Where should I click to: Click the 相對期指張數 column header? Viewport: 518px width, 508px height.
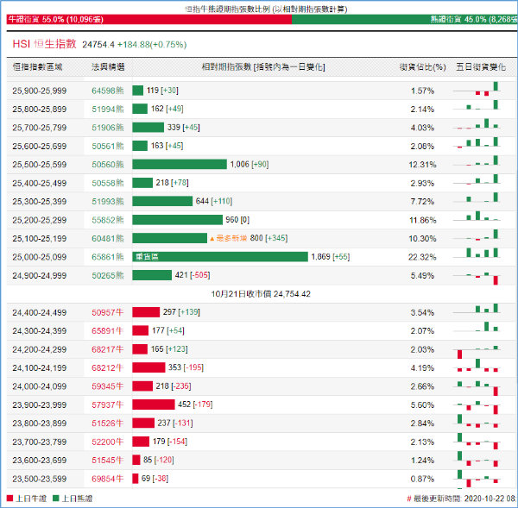[x=263, y=67]
